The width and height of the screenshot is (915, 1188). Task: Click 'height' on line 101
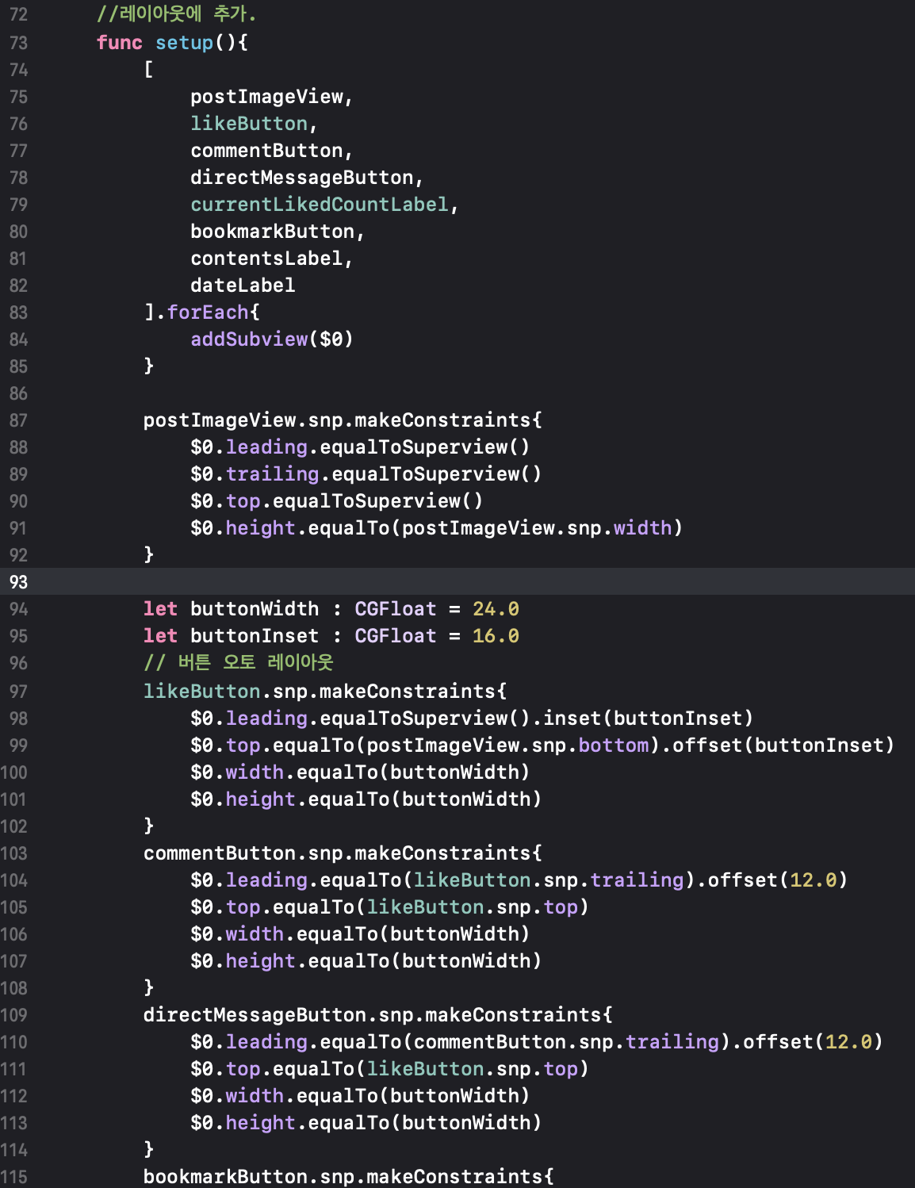[x=260, y=799]
